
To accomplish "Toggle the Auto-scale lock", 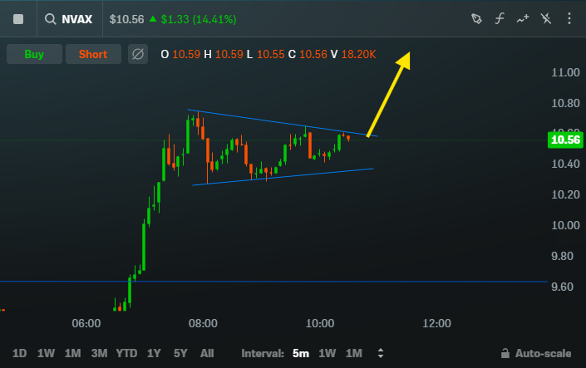I will tap(536, 353).
